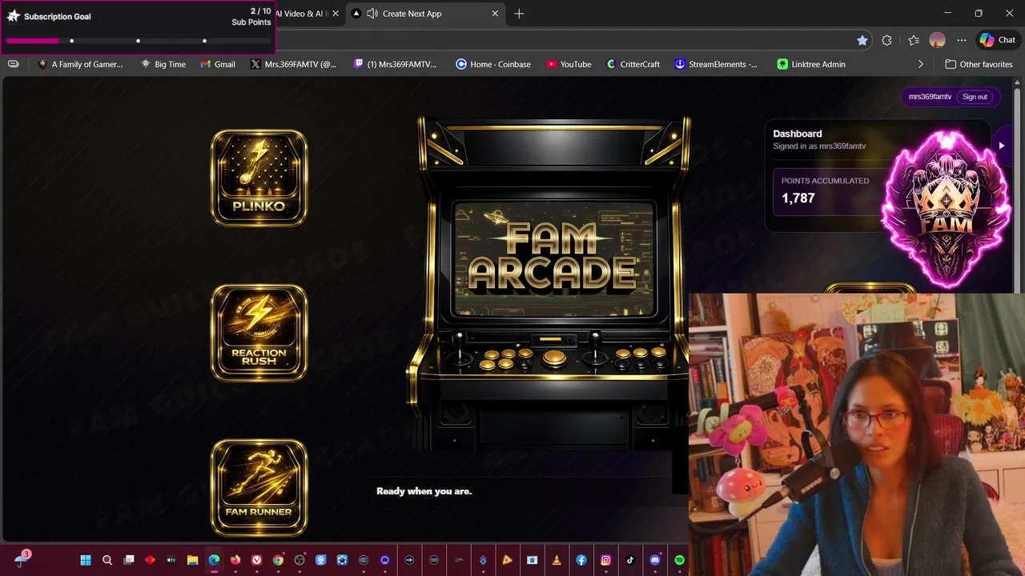
Task: Show more bookmarks with the chevron
Action: tap(920, 64)
